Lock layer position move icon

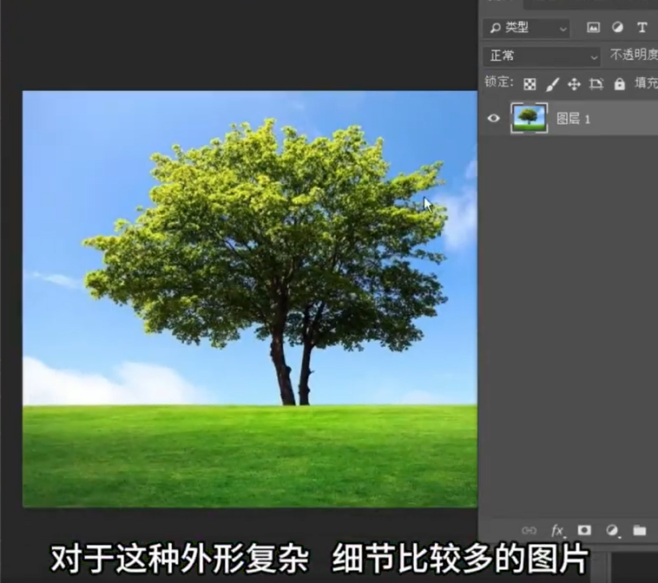[x=574, y=84]
